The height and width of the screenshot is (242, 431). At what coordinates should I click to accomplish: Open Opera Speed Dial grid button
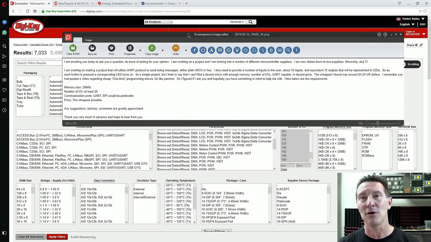point(35,11)
